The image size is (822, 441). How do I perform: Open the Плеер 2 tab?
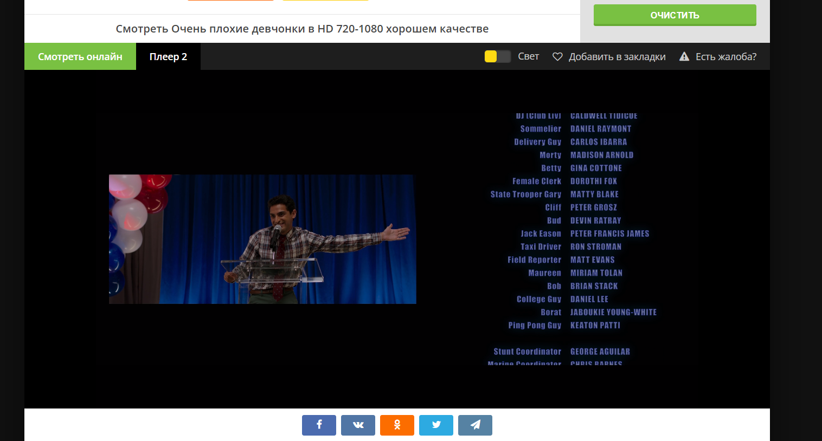click(168, 56)
